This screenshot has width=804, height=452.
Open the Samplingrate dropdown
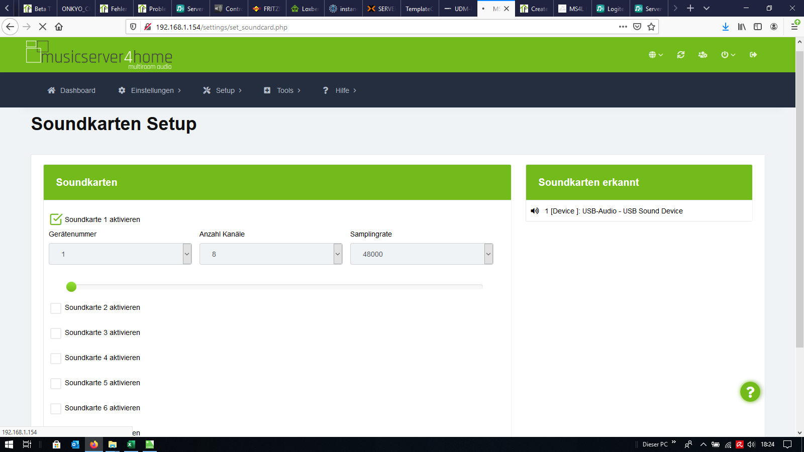pos(422,254)
